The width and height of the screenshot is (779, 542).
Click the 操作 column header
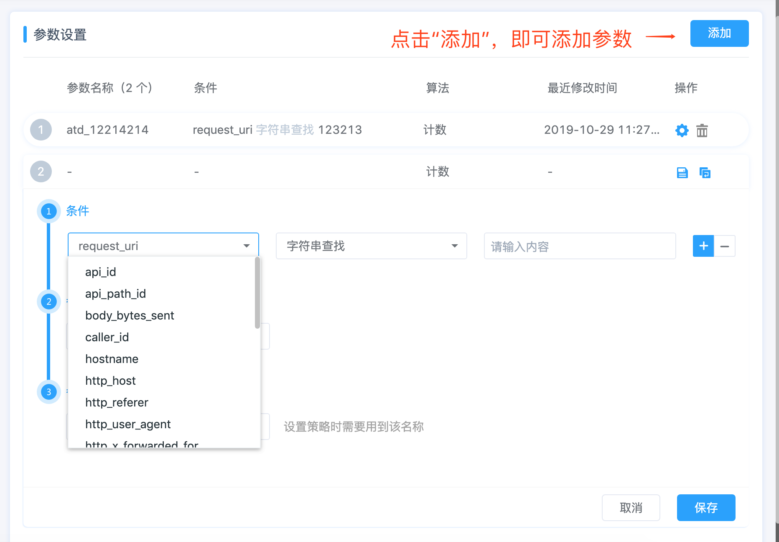pyautogui.click(x=686, y=88)
